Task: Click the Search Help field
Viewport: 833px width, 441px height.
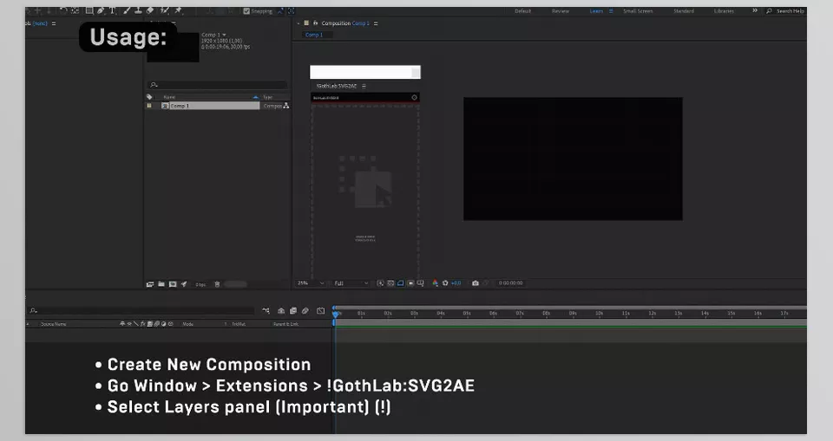Action: [790, 11]
